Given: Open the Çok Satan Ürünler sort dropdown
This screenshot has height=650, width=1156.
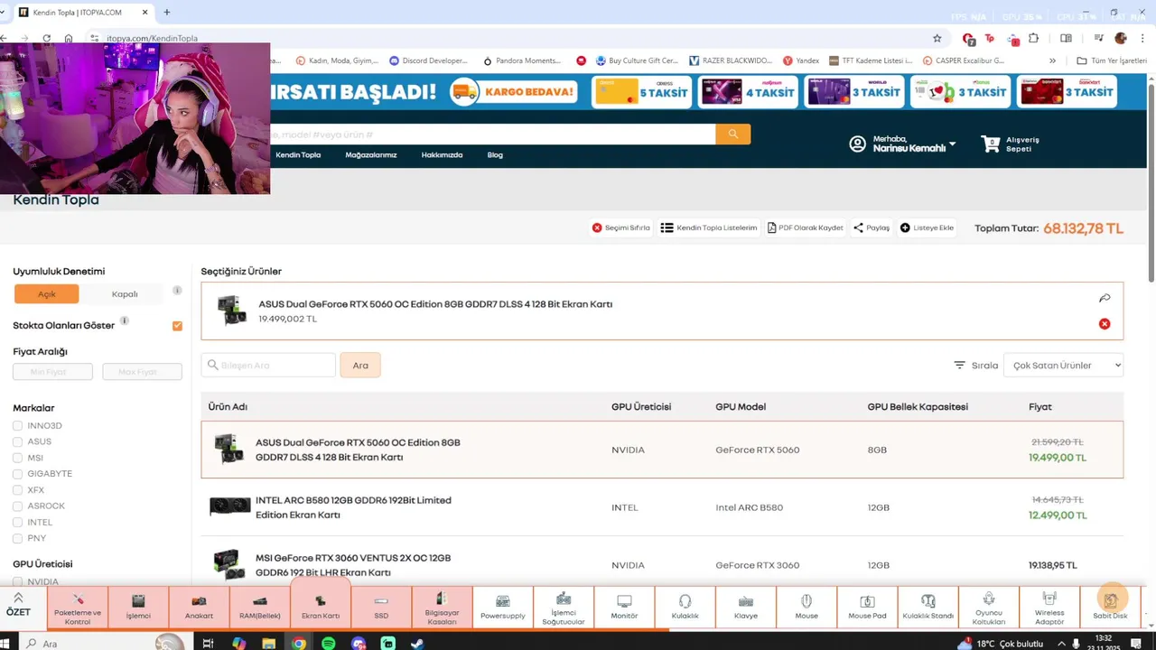Looking at the screenshot, I should click(1063, 366).
